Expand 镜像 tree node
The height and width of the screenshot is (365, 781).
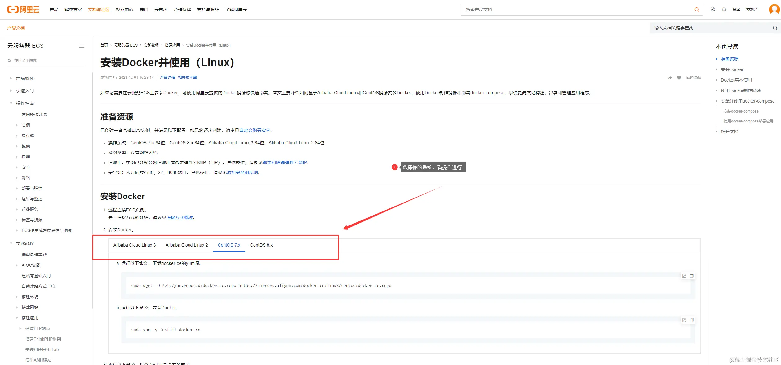click(x=17, y=146)
